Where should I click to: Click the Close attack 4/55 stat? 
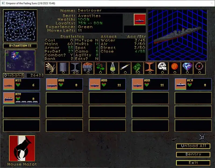pyautogui.click(x=123, y=51)
